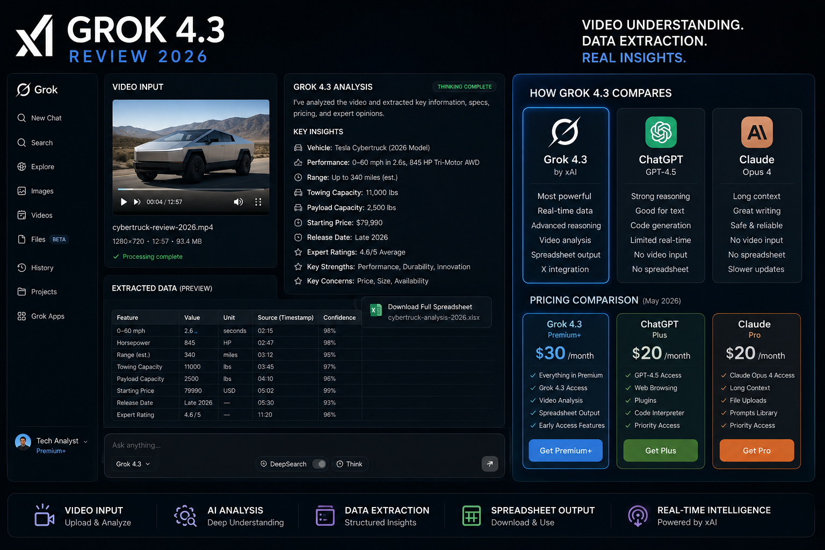Open New Chat in Grok sidebar
Viewport: 825px width, 550px height.
(x=39, y=118)
